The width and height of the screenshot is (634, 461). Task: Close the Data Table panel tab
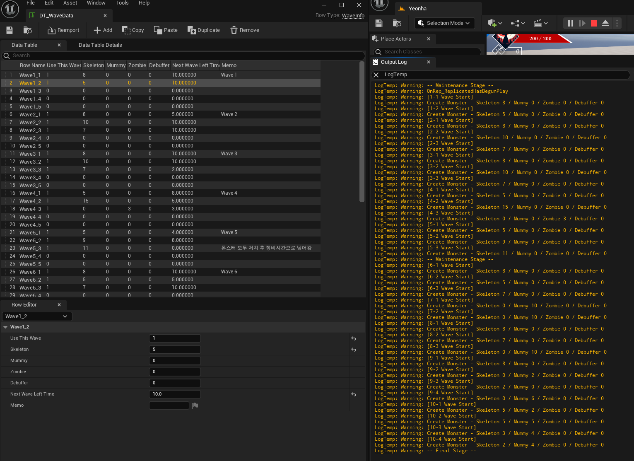[x=59, y=45]
